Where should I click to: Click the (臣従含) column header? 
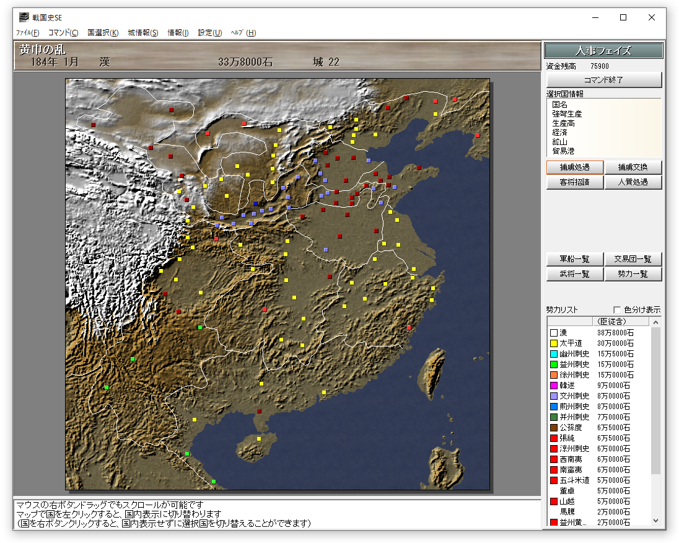[612, 322]
